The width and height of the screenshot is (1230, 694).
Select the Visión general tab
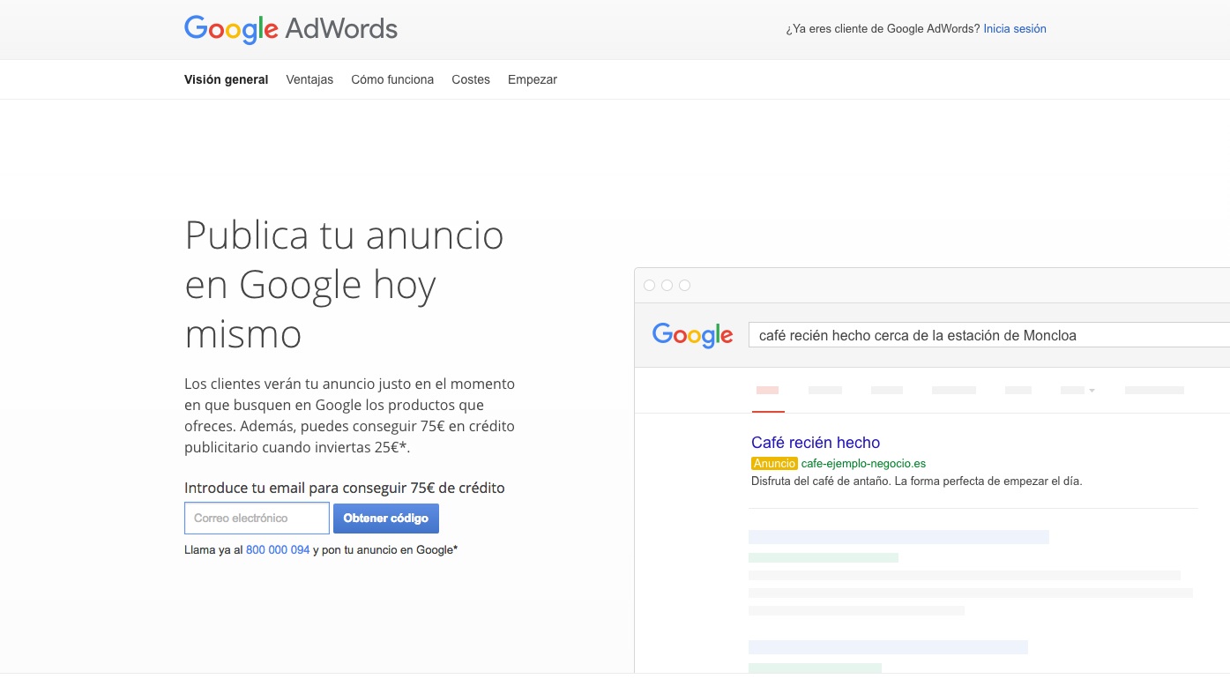point(226,79)
